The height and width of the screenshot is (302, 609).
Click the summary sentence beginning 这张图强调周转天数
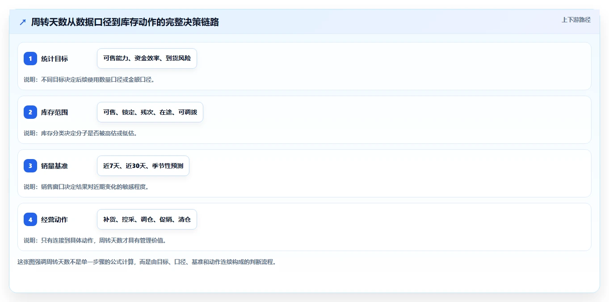tap(147, 262)
